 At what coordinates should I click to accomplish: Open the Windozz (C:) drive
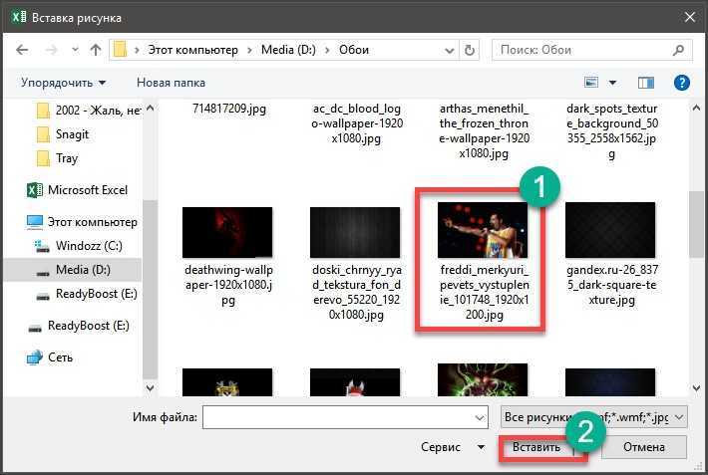[79, 246]
